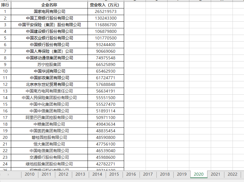The height and width of the screenshot is (182, 244).
Task: Go to the 2017 sheet tab
Action: (x=148, y=174)
